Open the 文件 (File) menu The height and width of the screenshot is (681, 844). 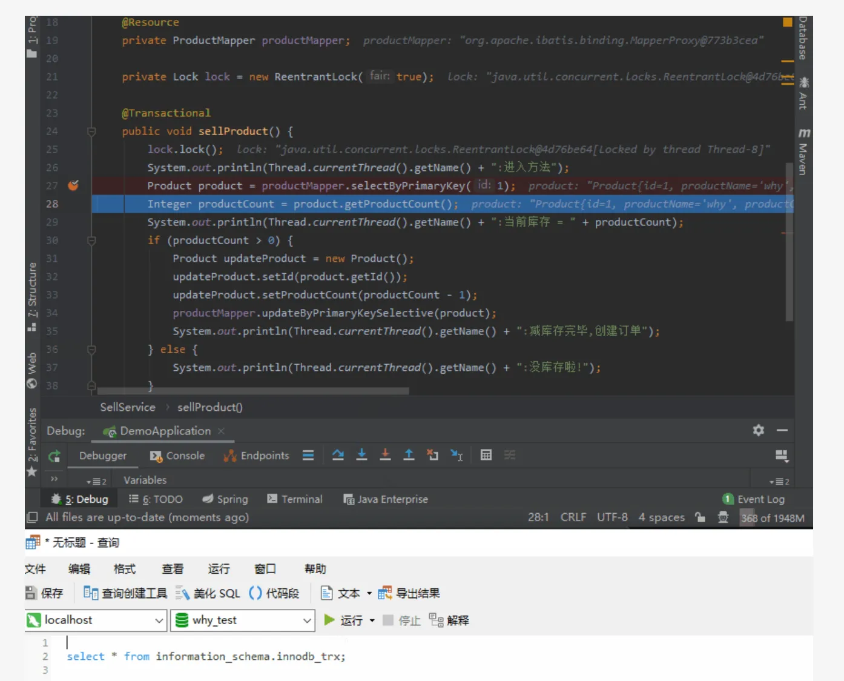click(x=35, y=569)
